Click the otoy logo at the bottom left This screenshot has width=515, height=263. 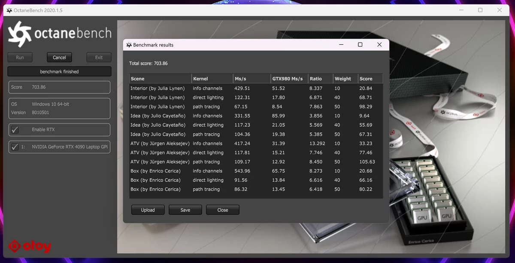click(30, 246)
